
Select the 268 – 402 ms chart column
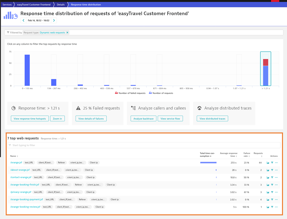(80, 70)
